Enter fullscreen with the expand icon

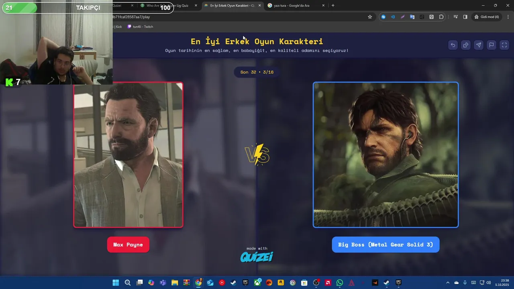tap(504, 45)
